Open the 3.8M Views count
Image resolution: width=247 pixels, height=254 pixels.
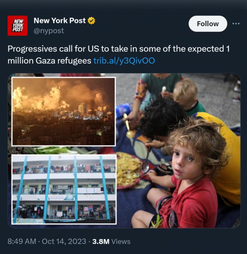pos(111,241)
